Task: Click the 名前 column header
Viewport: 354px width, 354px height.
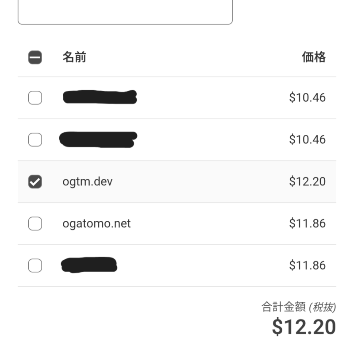Action: 74,57
